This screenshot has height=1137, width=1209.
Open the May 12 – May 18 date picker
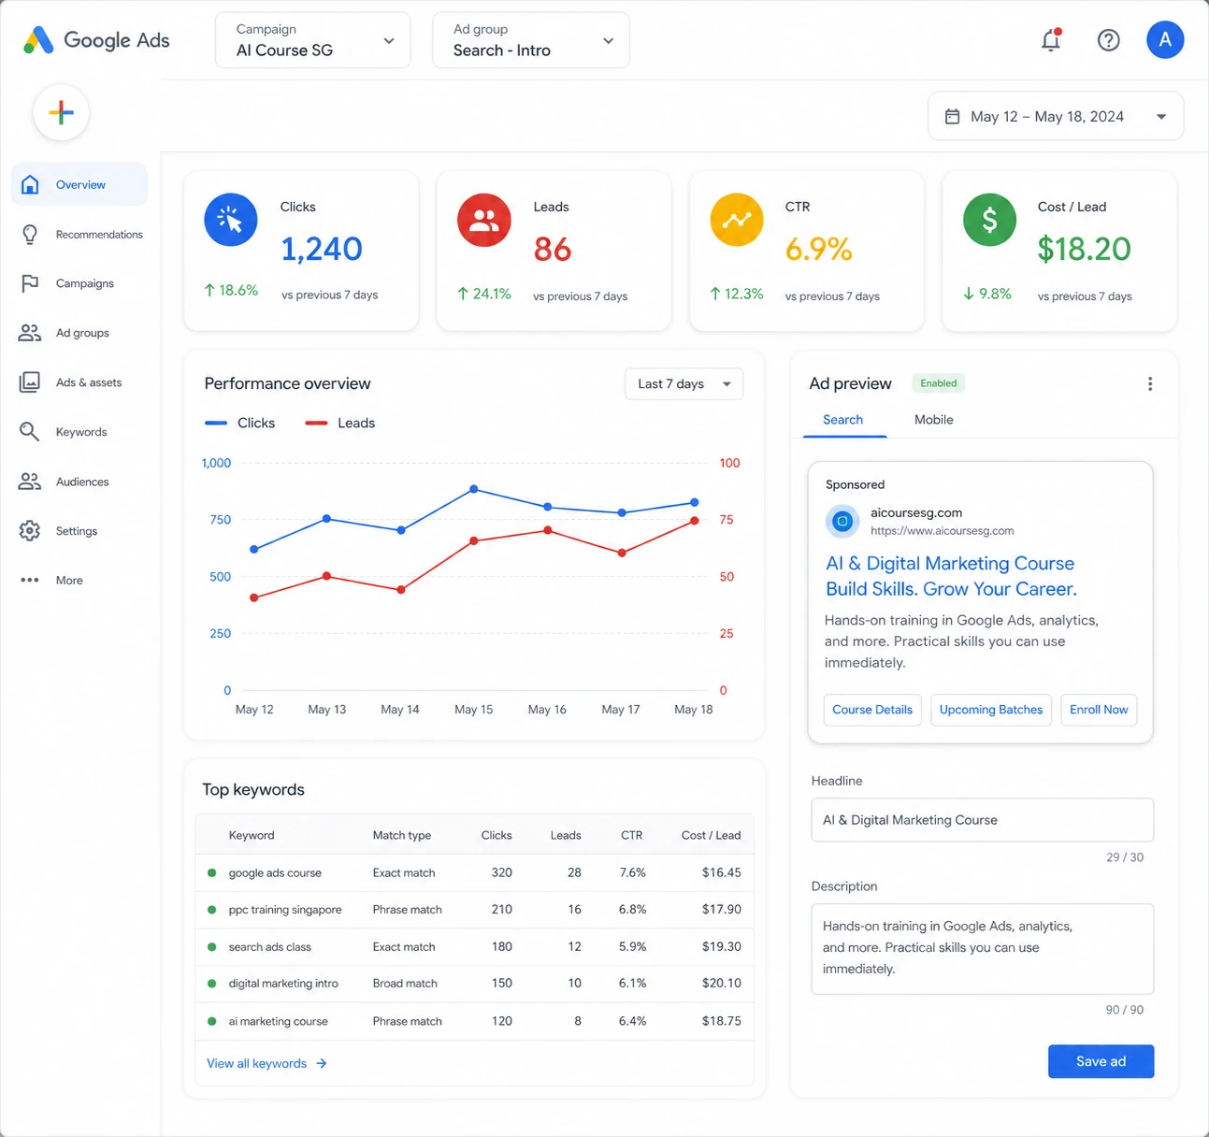pyautogui.click(x=1055, y=117)
